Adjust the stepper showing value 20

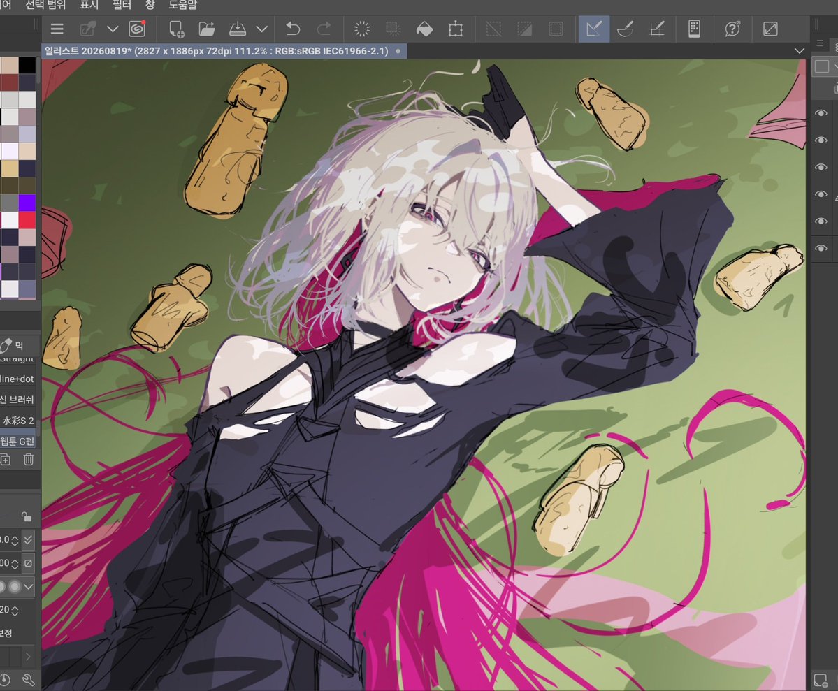pos(15,611)
